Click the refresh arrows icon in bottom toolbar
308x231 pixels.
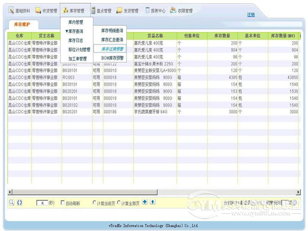click(x=20, y=203)
